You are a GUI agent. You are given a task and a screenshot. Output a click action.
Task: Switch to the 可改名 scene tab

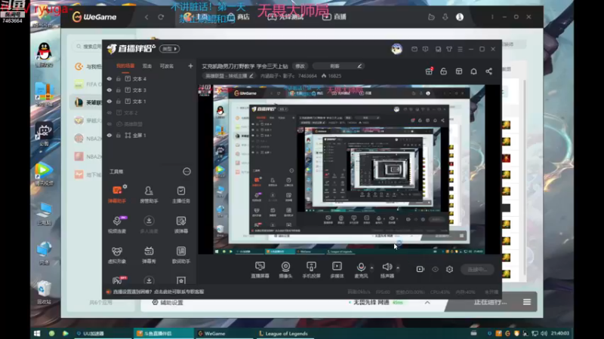167,66
